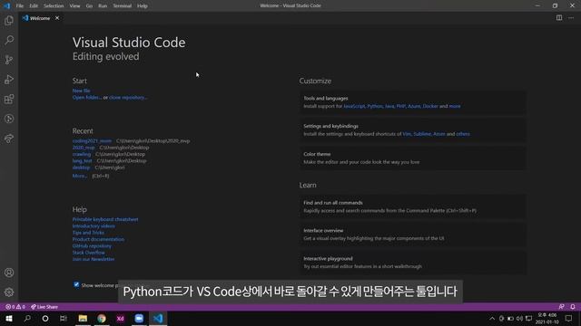Install Vim keybindings link
This screenshot has width=581, height=326.
click(407, 134)
